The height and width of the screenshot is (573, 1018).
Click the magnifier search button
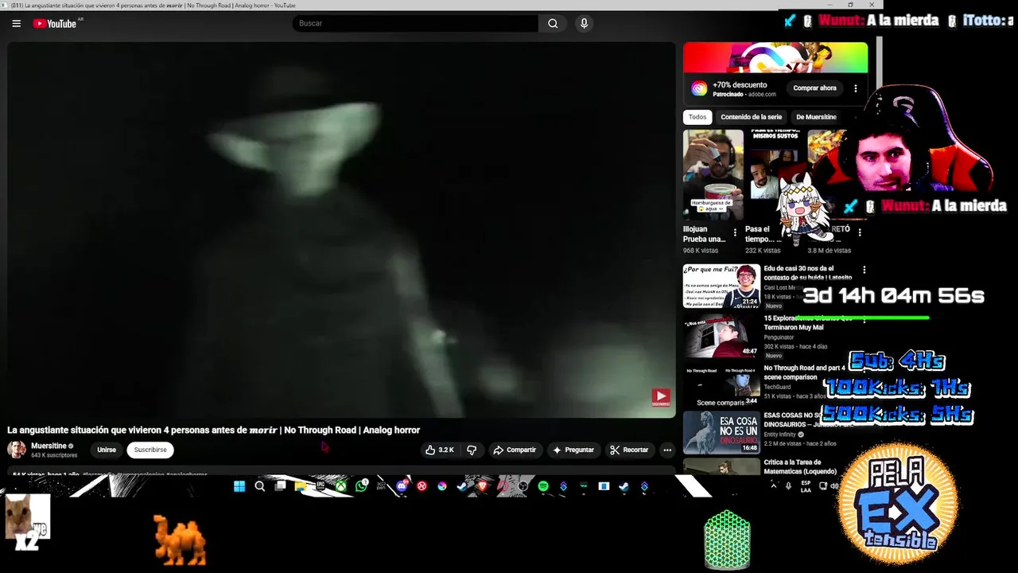pyautogui.click(x=553, y=24)
